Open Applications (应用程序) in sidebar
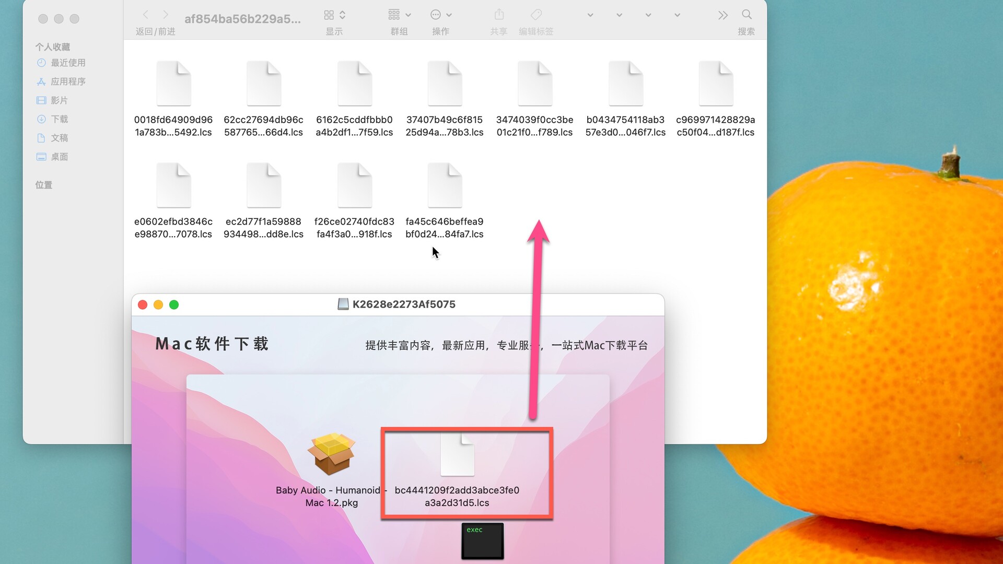 click(61, 81)
